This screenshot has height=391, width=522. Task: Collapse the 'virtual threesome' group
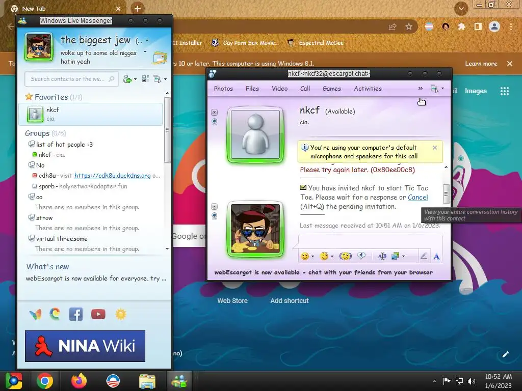[x=32, y=238]
